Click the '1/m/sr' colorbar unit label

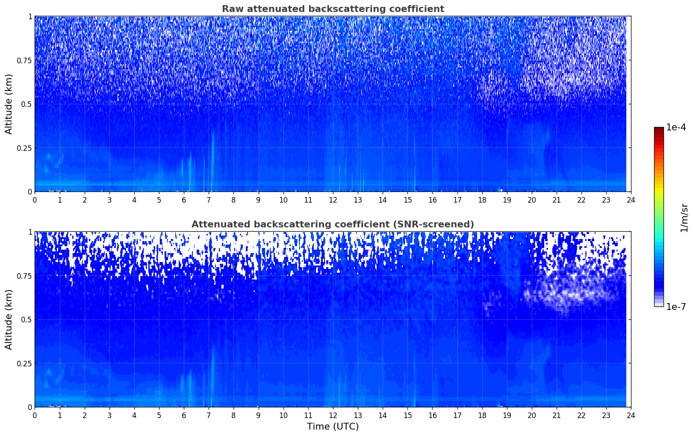[x=684, y=218]
